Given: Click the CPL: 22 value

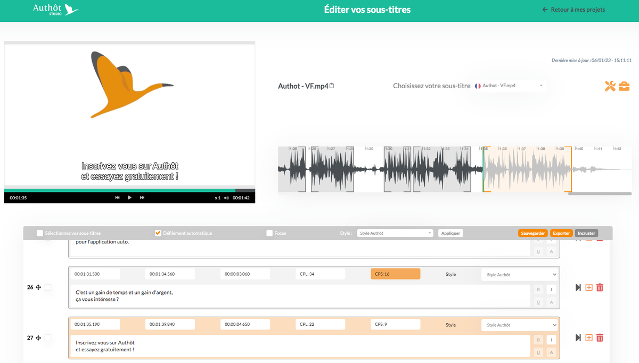Looking at the screenshot, I should (320, 324).
